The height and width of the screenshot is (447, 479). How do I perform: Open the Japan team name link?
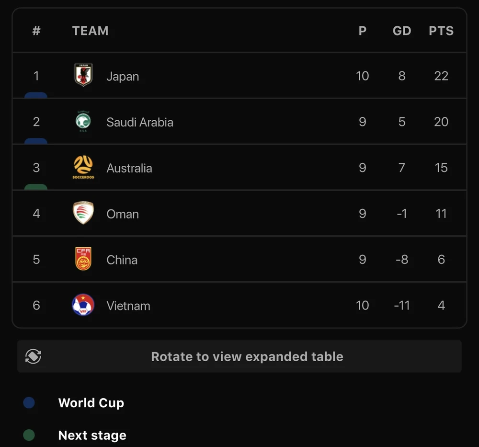click(x=123, y=76)
